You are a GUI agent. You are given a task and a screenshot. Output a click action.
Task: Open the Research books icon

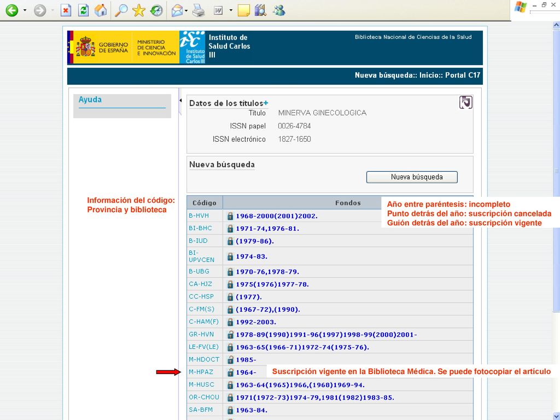pos(260,10)
